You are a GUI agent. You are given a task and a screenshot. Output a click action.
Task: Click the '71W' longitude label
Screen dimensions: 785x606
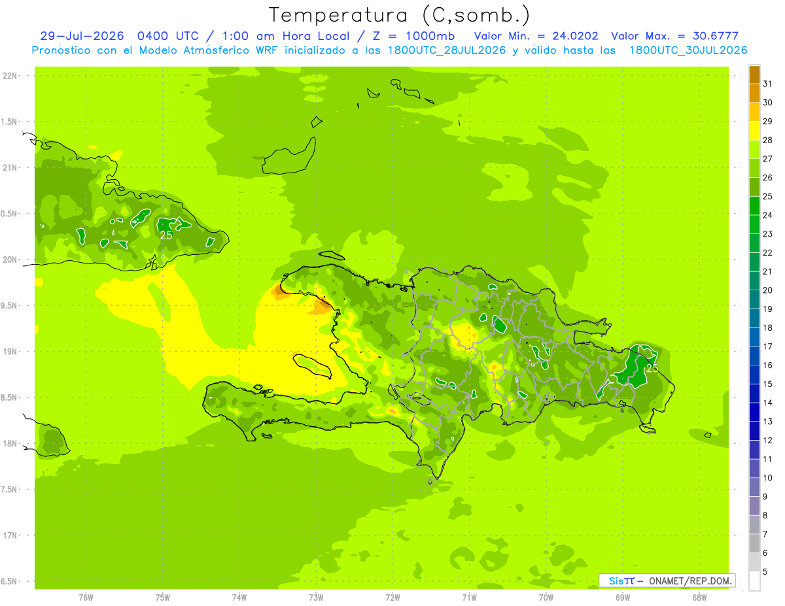click(x=469, y=598)
